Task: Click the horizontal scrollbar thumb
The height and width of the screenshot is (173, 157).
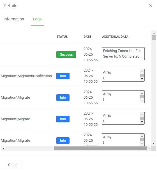Action: coord(100,148)
